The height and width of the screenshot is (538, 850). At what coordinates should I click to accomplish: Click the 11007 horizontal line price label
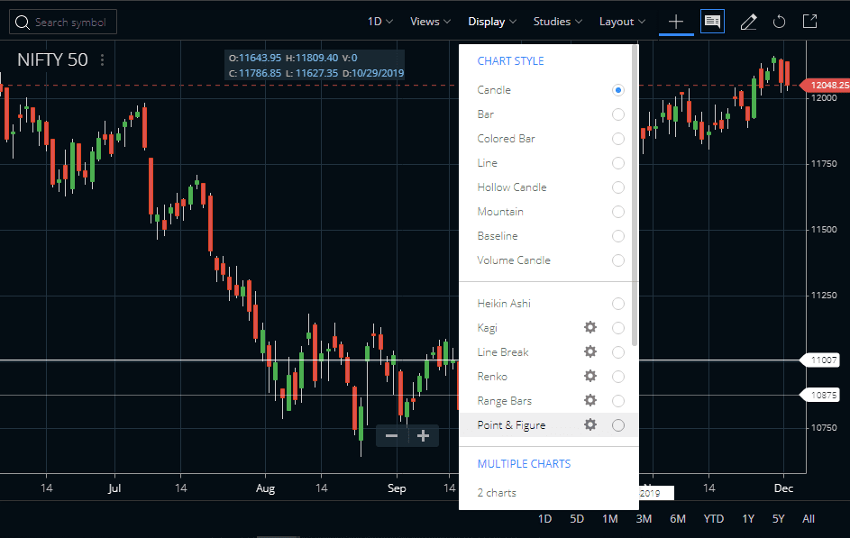821,360
